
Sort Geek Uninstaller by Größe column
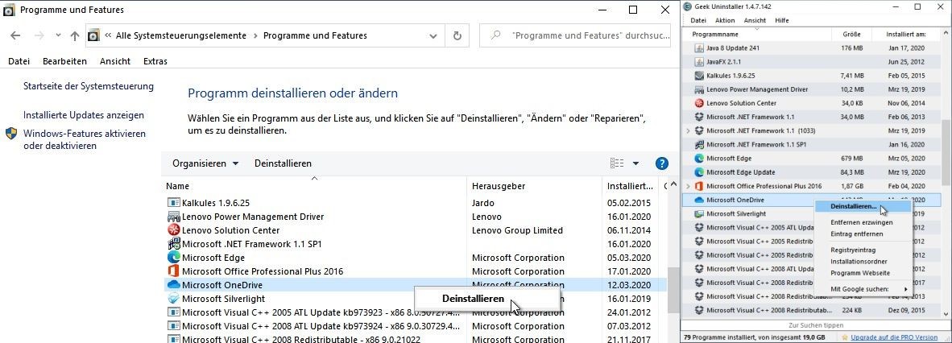point(851,34)
